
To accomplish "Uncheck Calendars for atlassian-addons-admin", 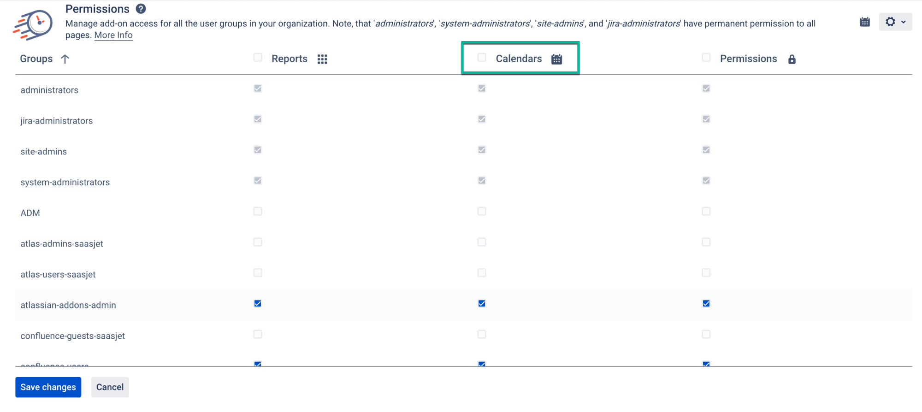I will 482,303.
